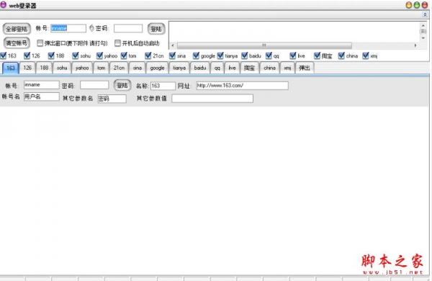Uncheck the sina checkbox
The image size is (432, 281).
173,55
